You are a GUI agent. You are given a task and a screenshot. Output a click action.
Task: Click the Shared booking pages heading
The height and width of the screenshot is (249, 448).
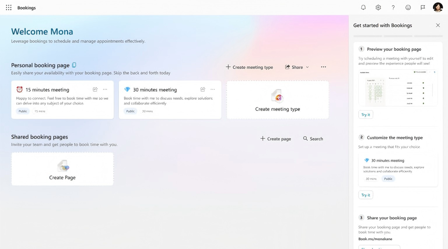coord(40,137)
